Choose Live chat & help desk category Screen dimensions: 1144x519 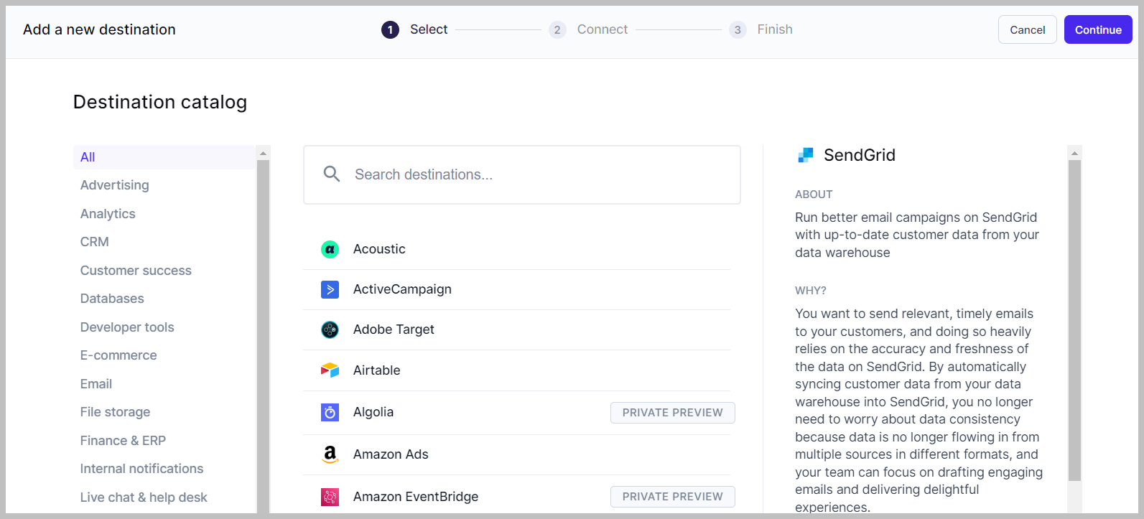[144, 497]
